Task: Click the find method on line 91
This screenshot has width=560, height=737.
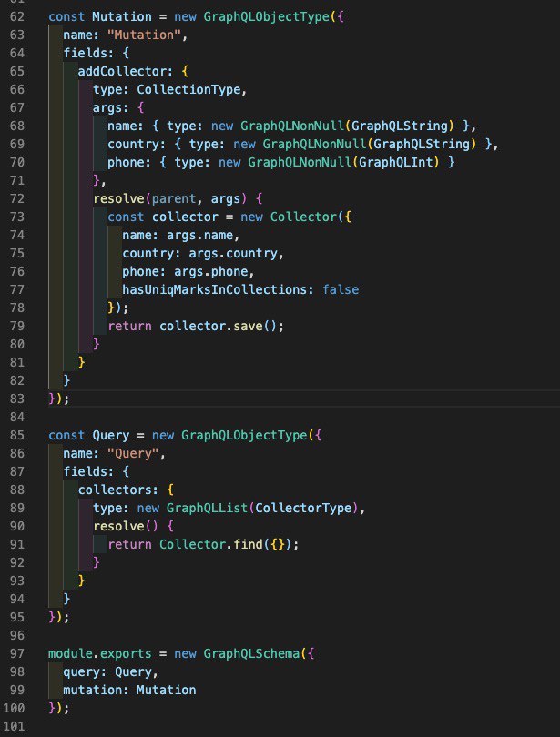Action: pyautogui.click(x=248, y=544)
